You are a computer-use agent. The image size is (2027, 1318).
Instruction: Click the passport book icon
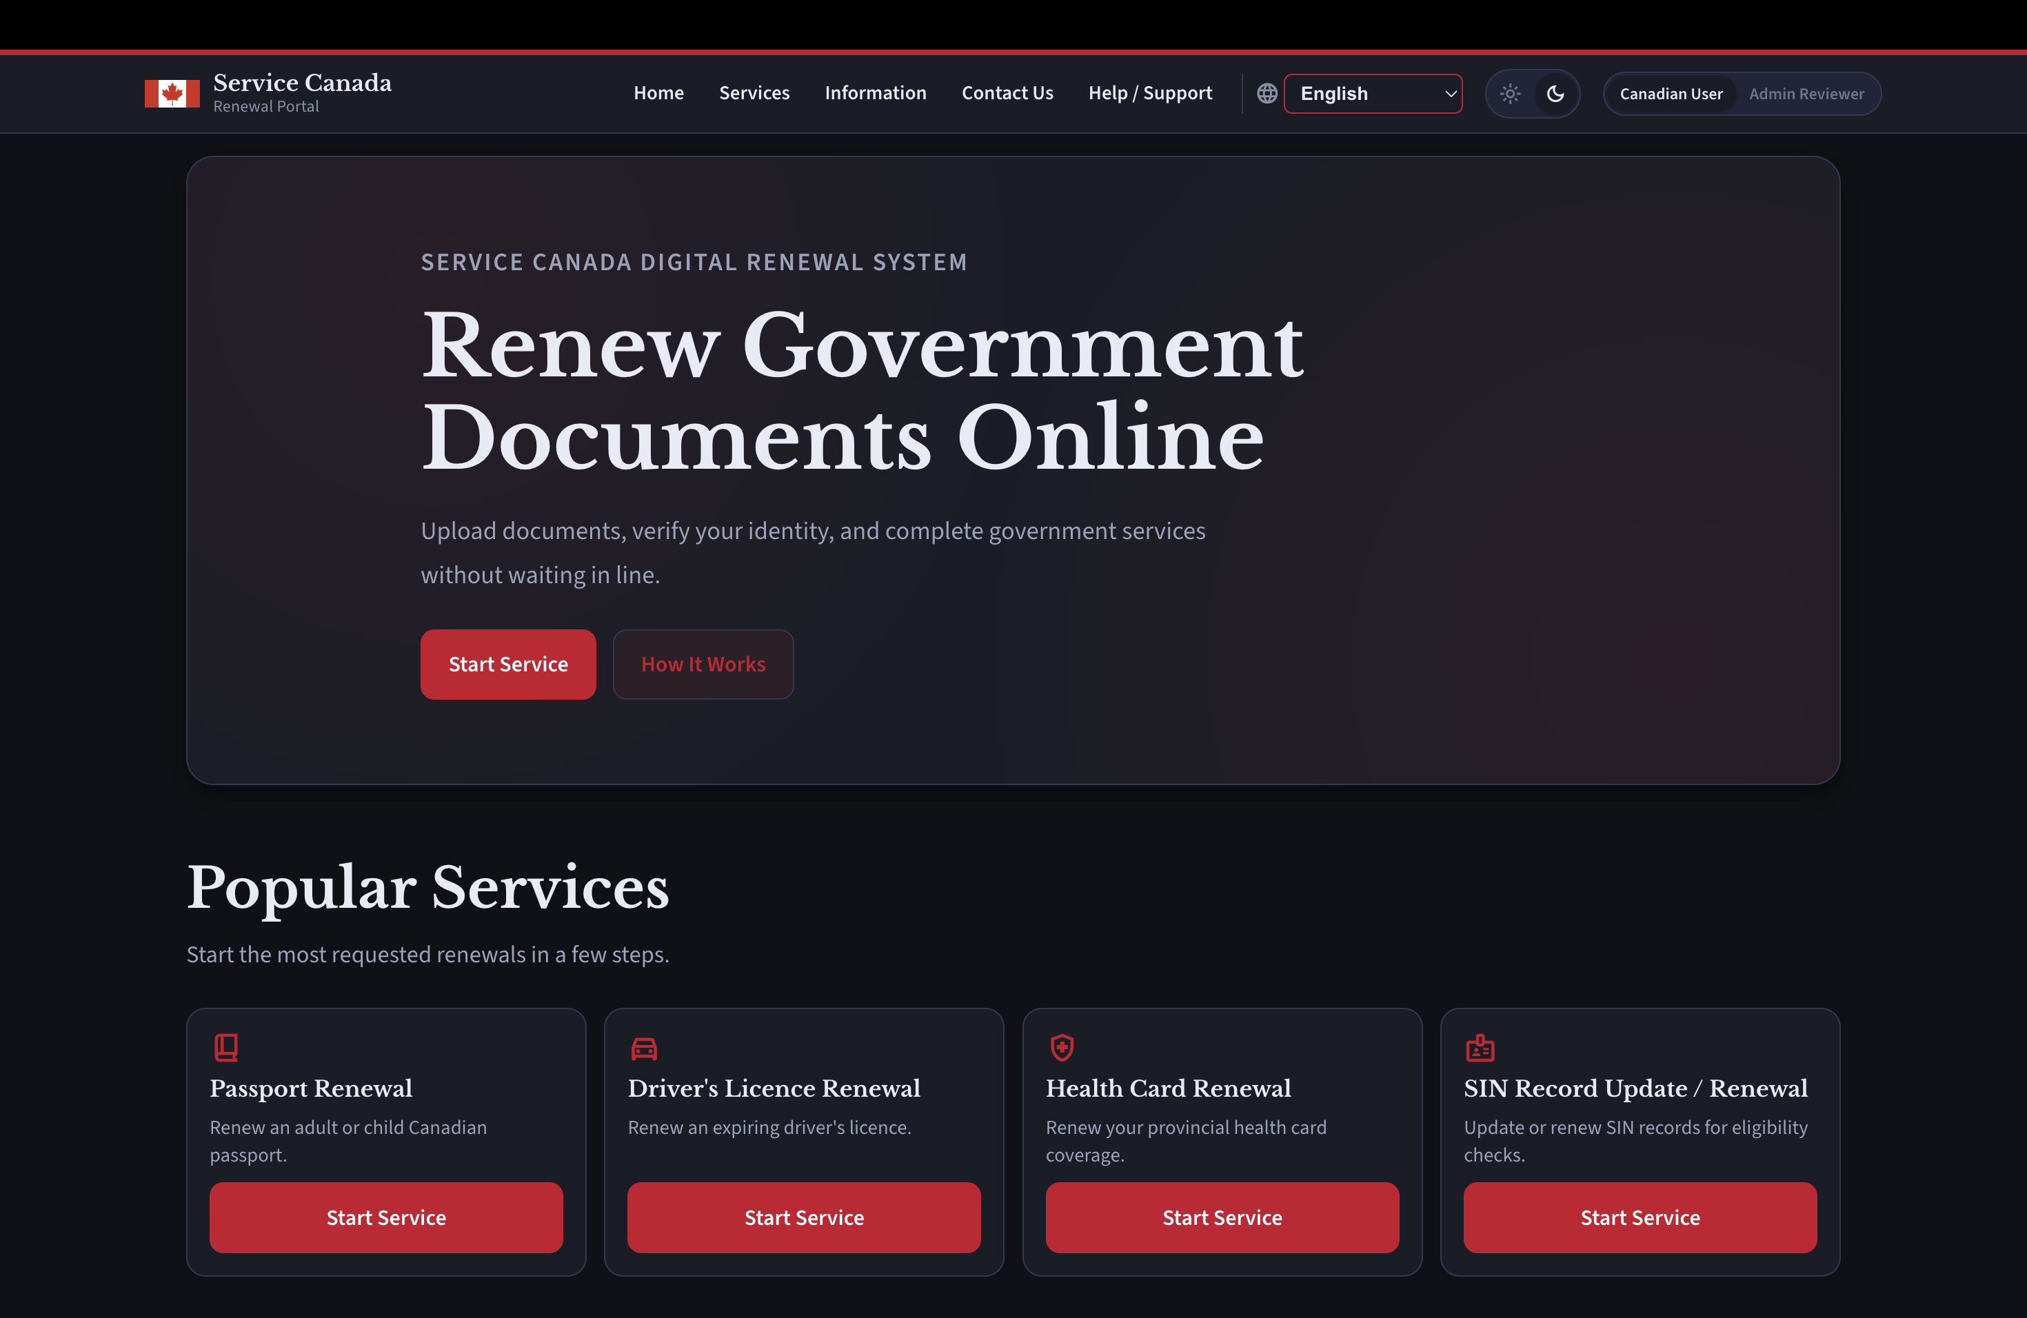pos(225,1047)
